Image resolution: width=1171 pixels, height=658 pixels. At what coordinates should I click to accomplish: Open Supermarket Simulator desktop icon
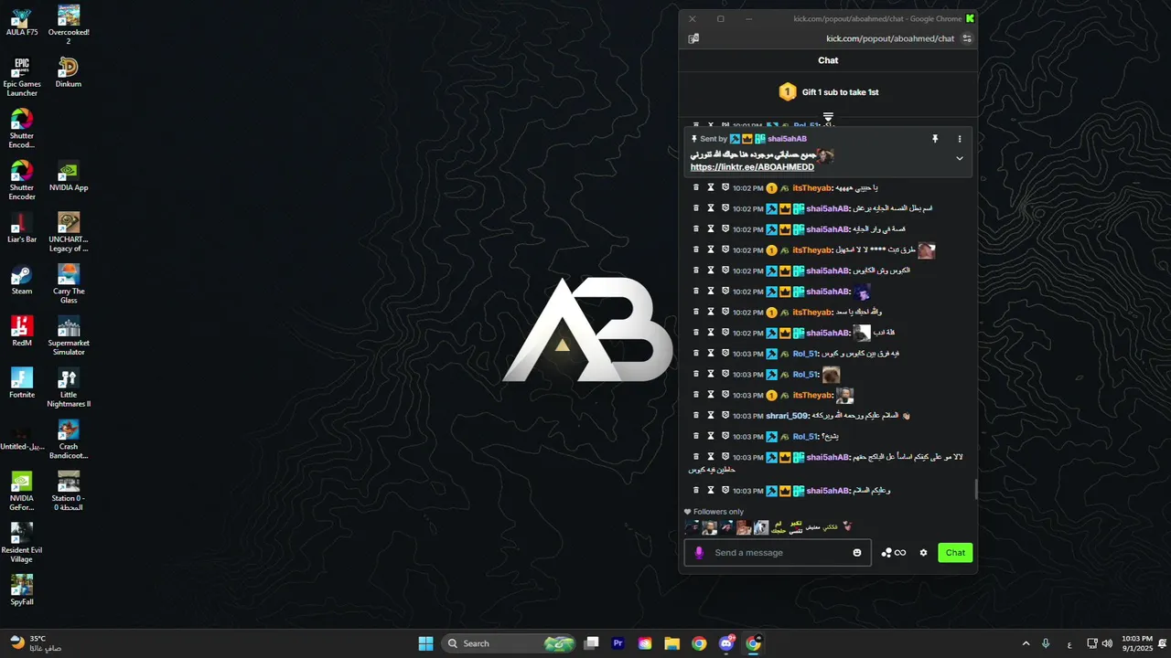[x=69, y=336]
